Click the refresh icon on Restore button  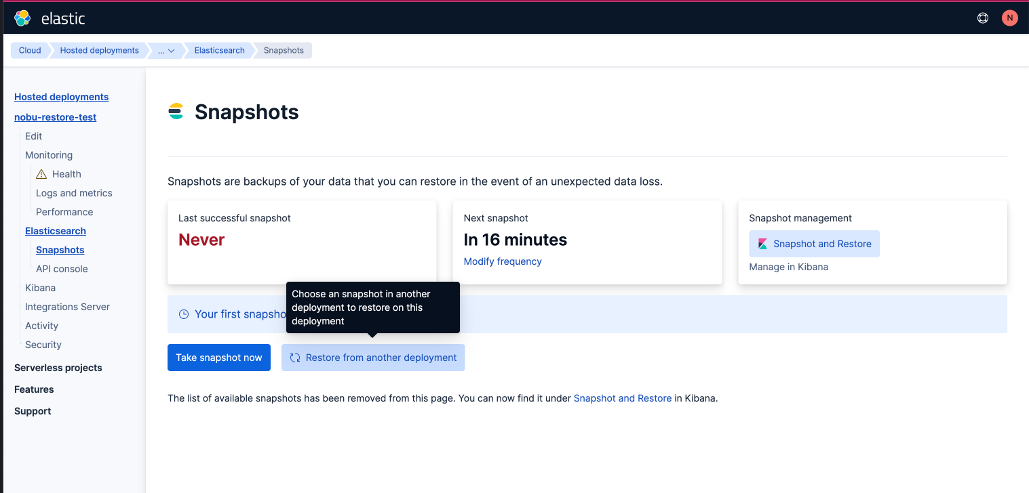(x=295, y=358)
